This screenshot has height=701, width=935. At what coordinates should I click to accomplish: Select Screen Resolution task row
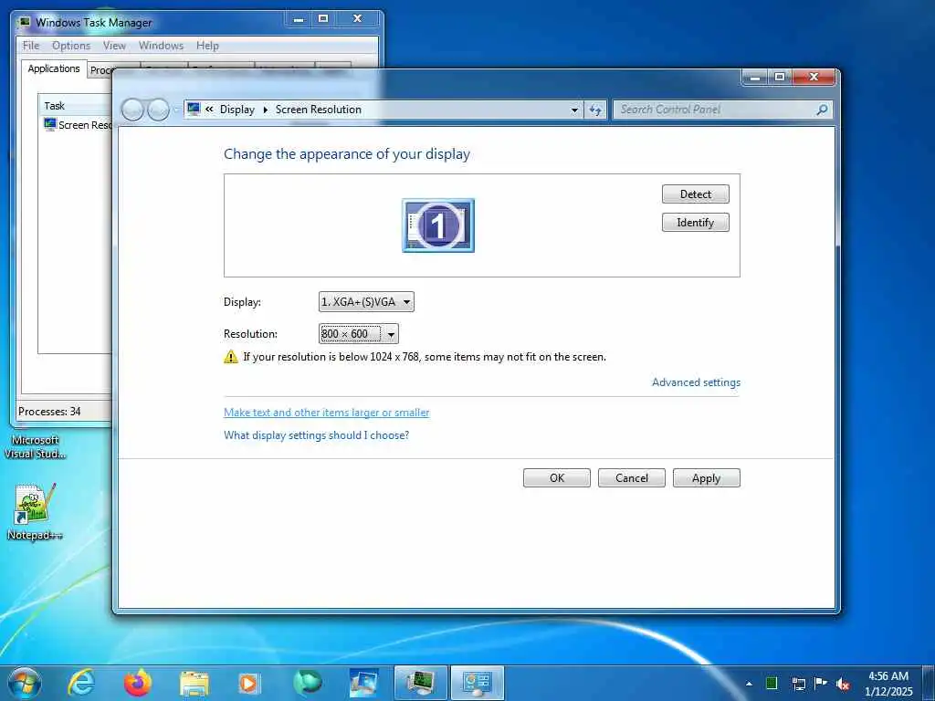[x=78, y=124]
